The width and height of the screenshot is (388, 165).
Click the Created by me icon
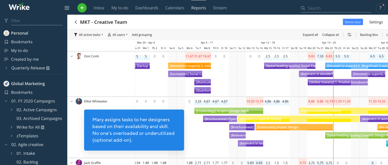pyautogui.click(x=6, y=59)
